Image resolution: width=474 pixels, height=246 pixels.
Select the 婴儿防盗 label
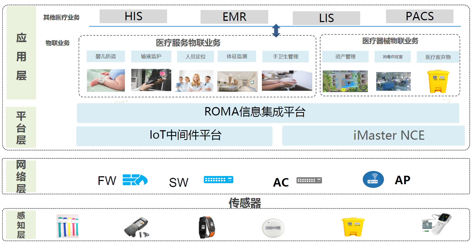106,56
